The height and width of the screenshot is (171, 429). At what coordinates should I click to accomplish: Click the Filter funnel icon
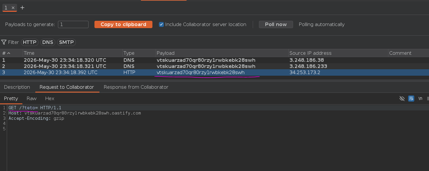click(x=4, y=42)
